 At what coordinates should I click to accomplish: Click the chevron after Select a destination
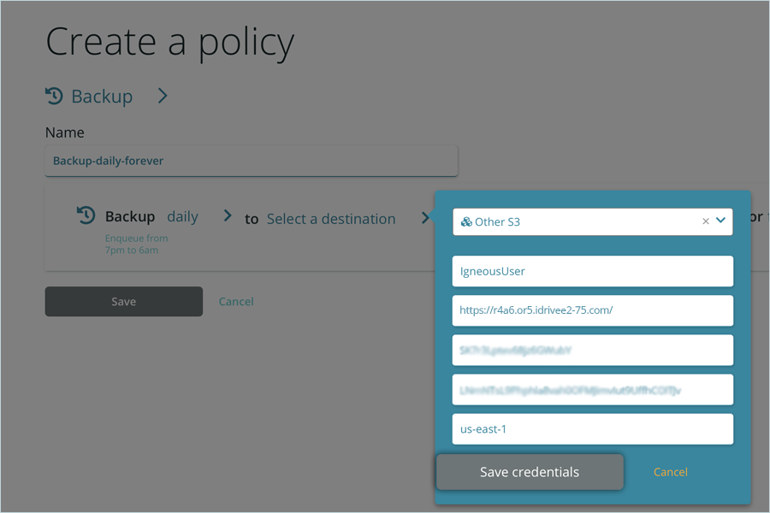tap(425, 218)
